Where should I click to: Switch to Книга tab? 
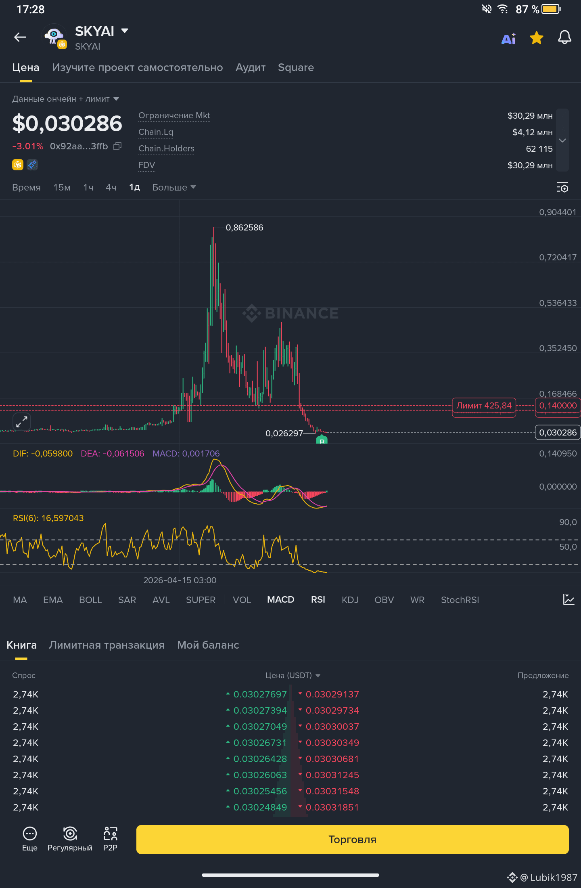coord(22,645)
